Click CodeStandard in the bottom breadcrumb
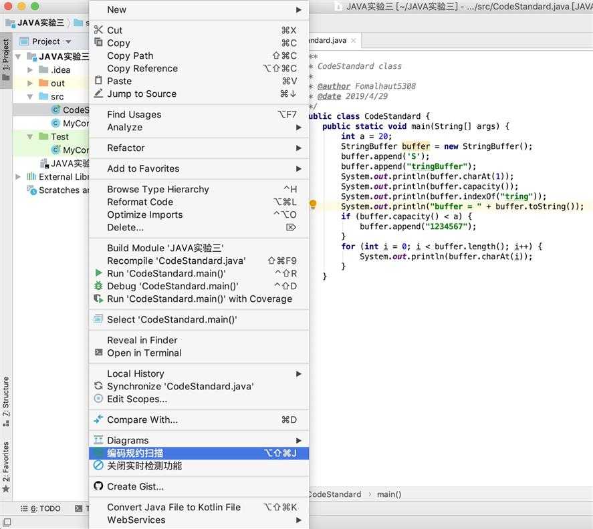Screen dimensions: 593x529 click(334, 494)
